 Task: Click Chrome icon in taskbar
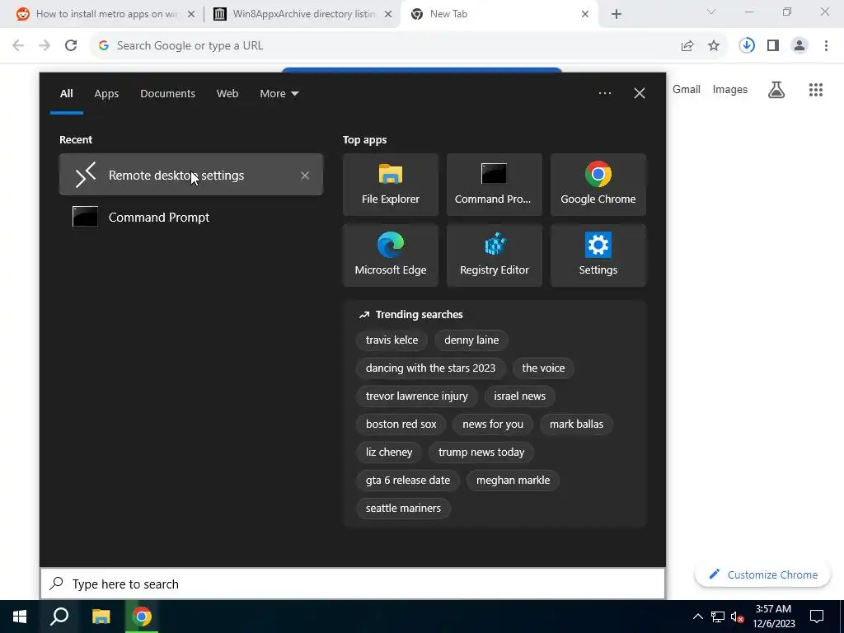point(142,617)
